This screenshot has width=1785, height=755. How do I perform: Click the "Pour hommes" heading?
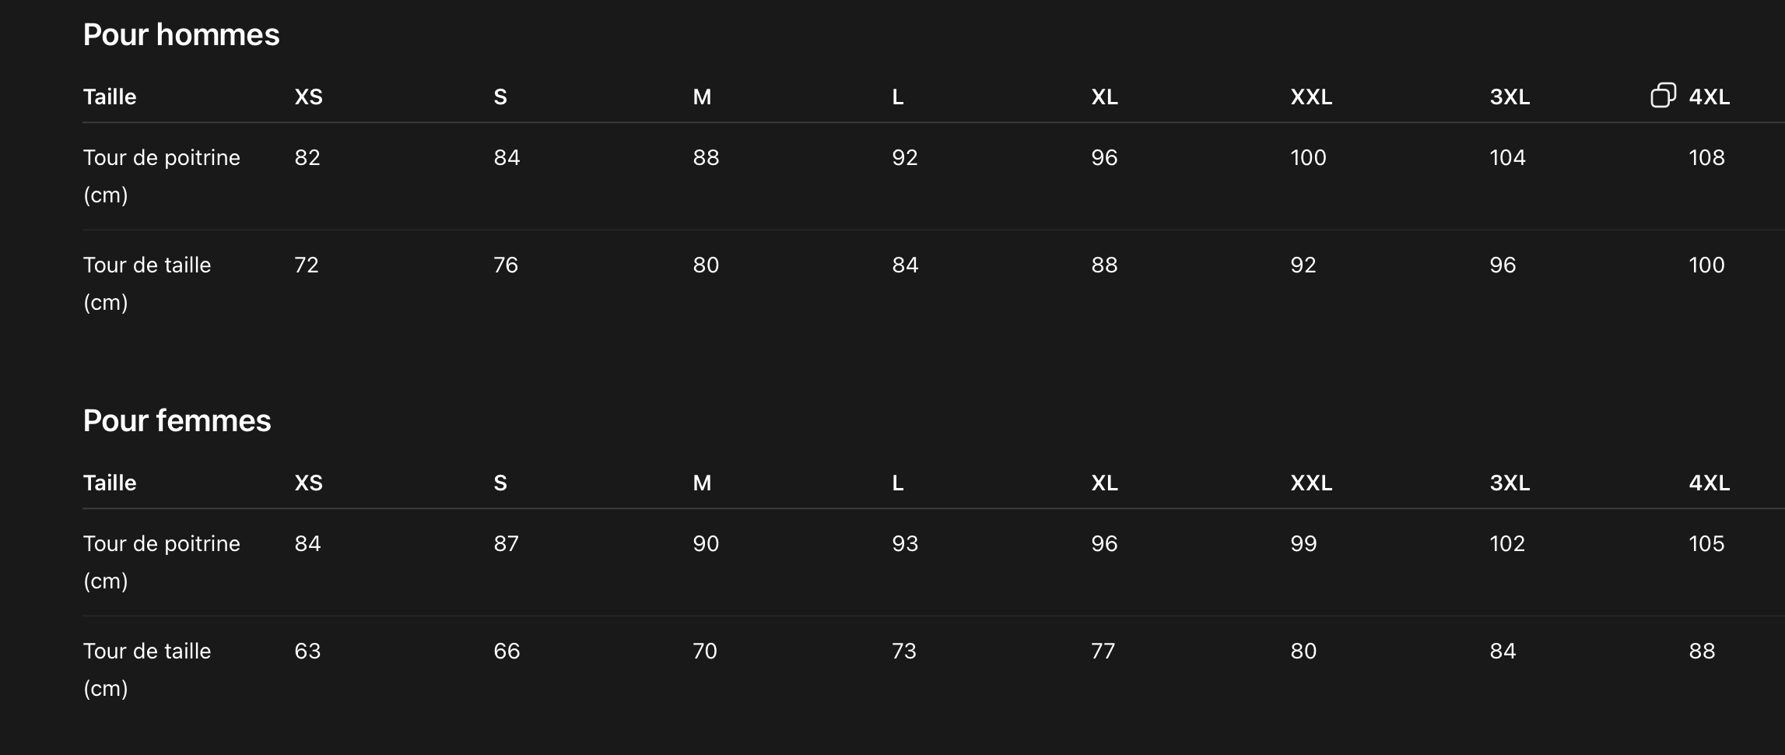(181, 35)
